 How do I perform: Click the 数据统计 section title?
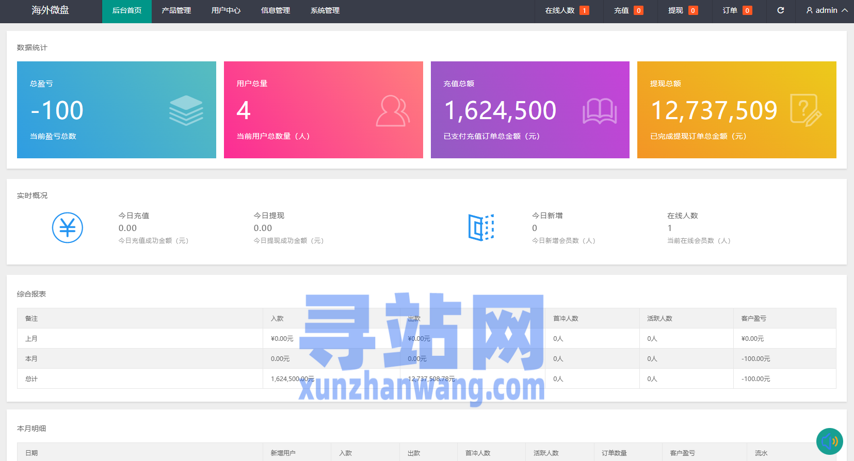coord(32,47)
